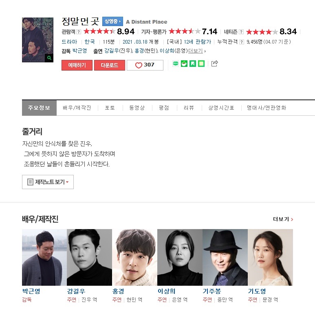
Task: Click the red 예매하기 button
Action: click(x=77, y=65)
